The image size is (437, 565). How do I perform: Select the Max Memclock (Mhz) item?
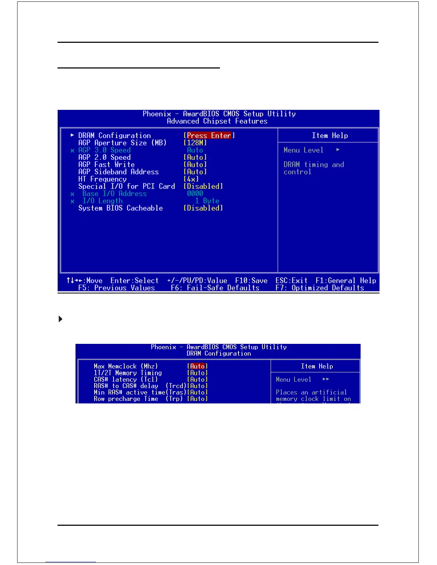click(x=126, y=366)
